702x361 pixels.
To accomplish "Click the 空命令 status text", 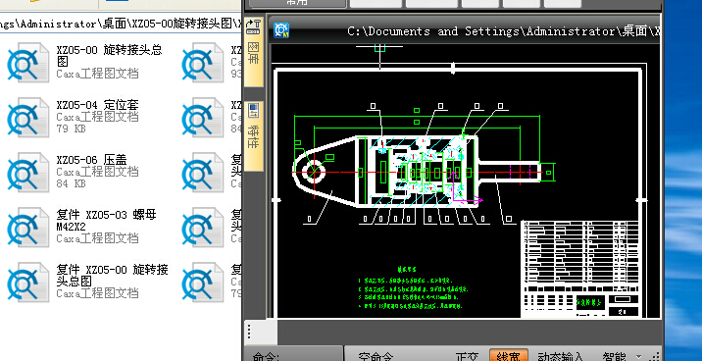I will (376, 356).
